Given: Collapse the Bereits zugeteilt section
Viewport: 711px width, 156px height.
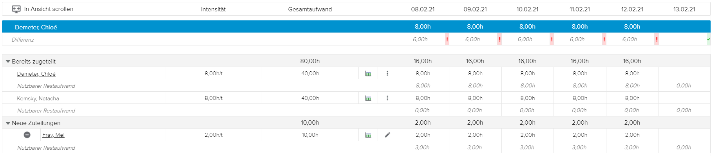Looking at the screenshot, I should (8, 62).
